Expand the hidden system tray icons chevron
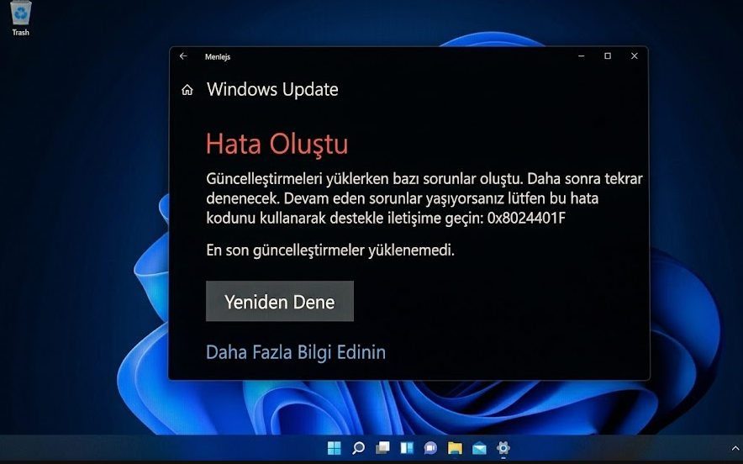 736,448
